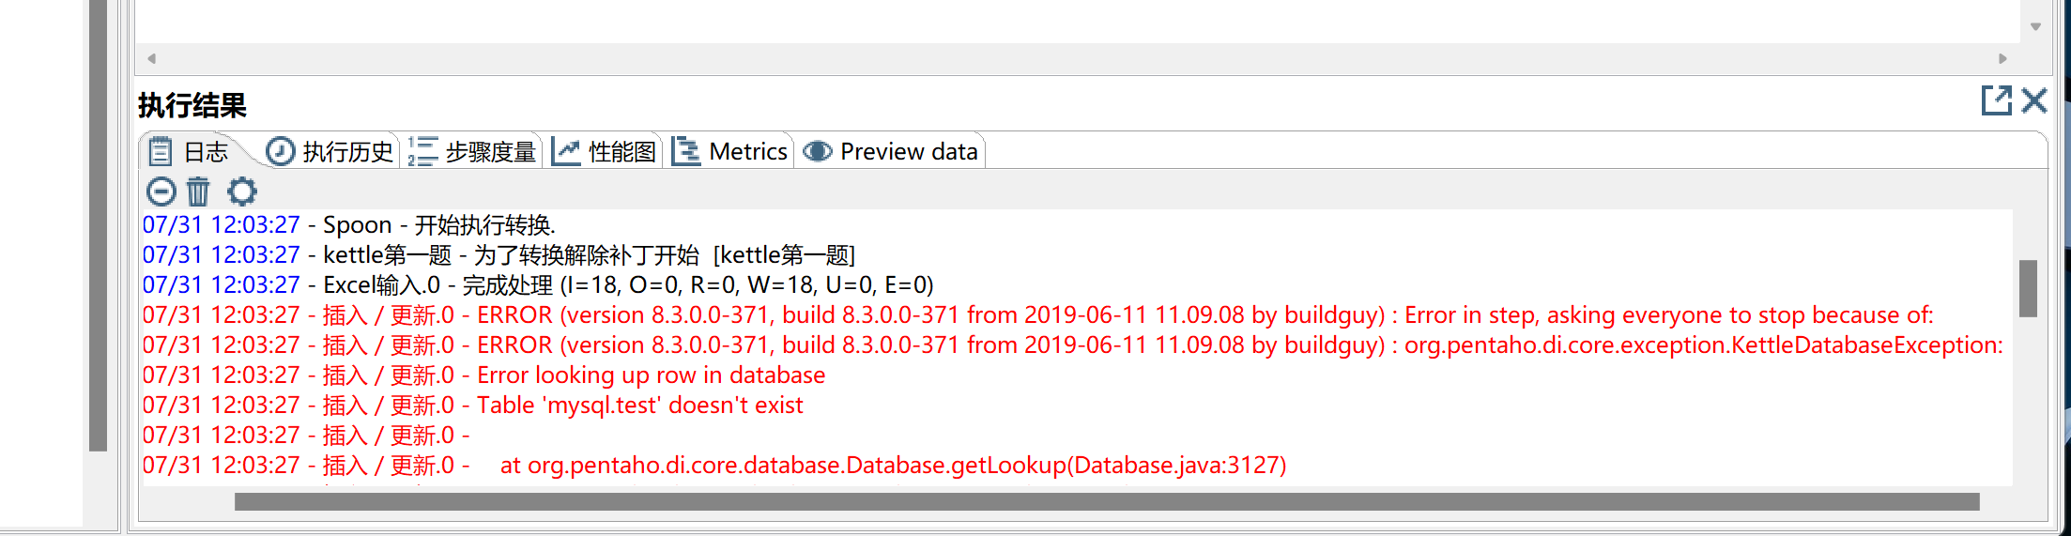This screenshot has height=536, width=2071.
Task: View the Preview data tab
Action: [x=891, y=151]
